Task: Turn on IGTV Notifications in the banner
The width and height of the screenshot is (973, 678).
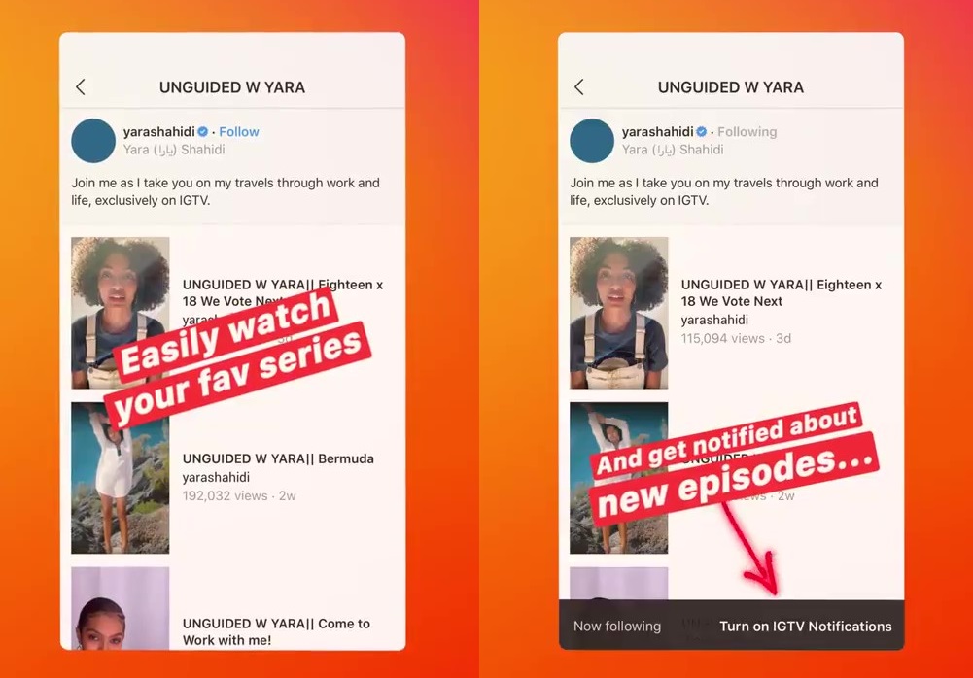Action: [x=806, y=626]
